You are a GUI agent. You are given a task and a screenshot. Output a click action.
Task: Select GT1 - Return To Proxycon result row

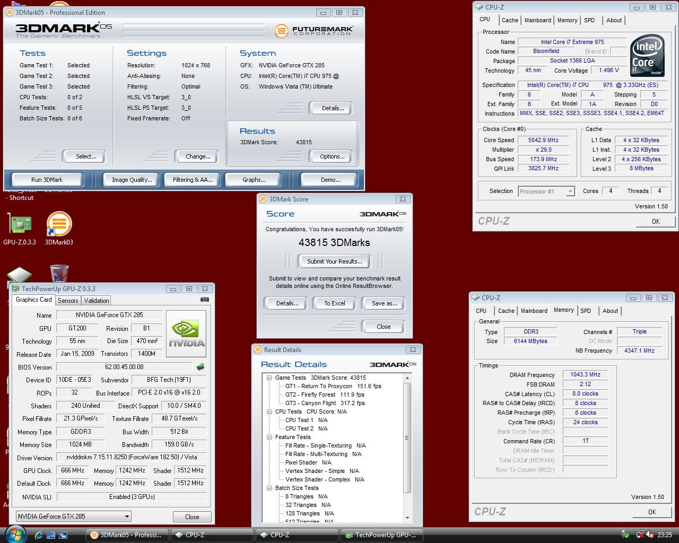pyautogui.click(x=333, y=386)
